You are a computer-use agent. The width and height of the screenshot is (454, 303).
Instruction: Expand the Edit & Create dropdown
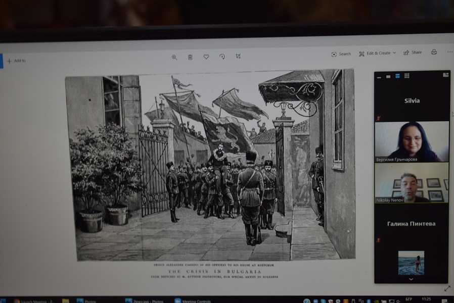(x=378, y=53)
